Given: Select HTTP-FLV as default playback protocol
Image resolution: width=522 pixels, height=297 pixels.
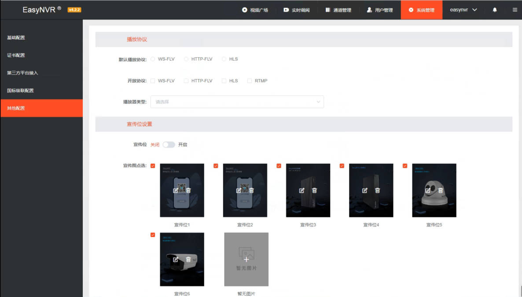Looking at the screenshot, I should tap(186, 59).
